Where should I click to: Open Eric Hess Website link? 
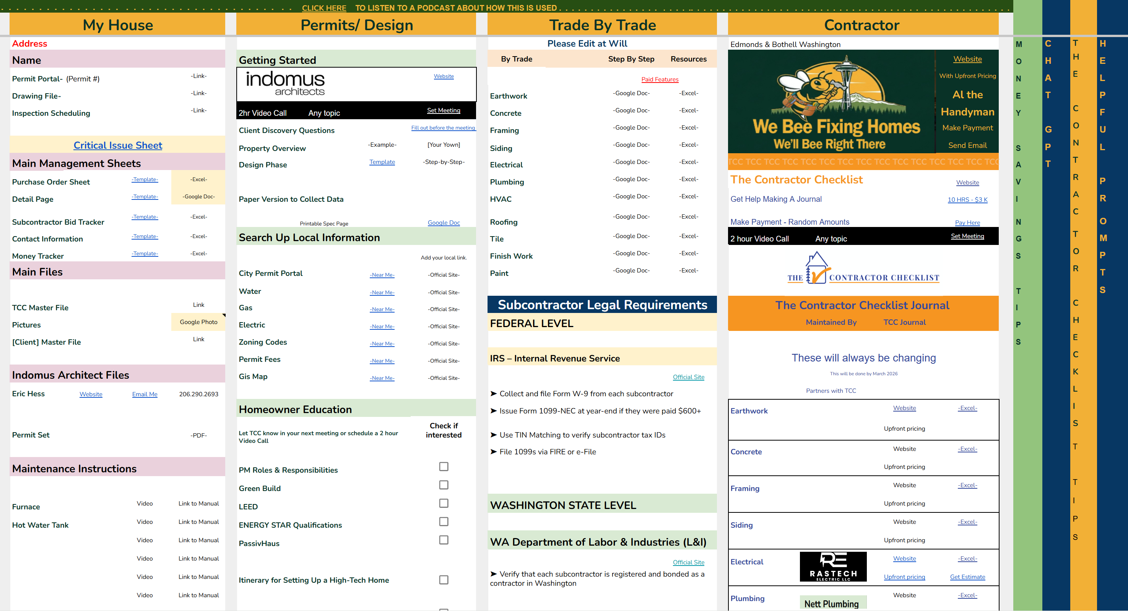coord(91,394)
